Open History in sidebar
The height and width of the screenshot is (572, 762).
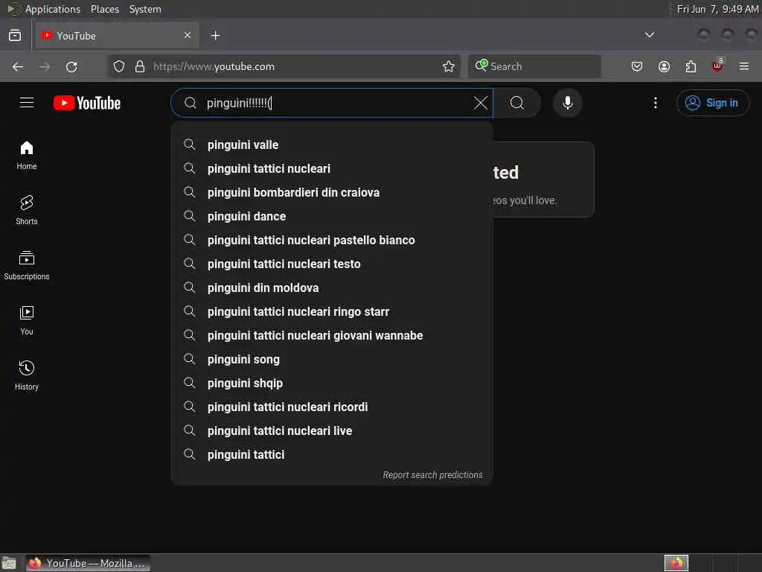[27, 375]
